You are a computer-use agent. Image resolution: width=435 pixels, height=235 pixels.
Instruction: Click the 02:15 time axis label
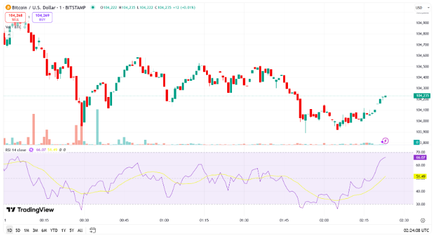pyautogui.click(x=364, y=221)
